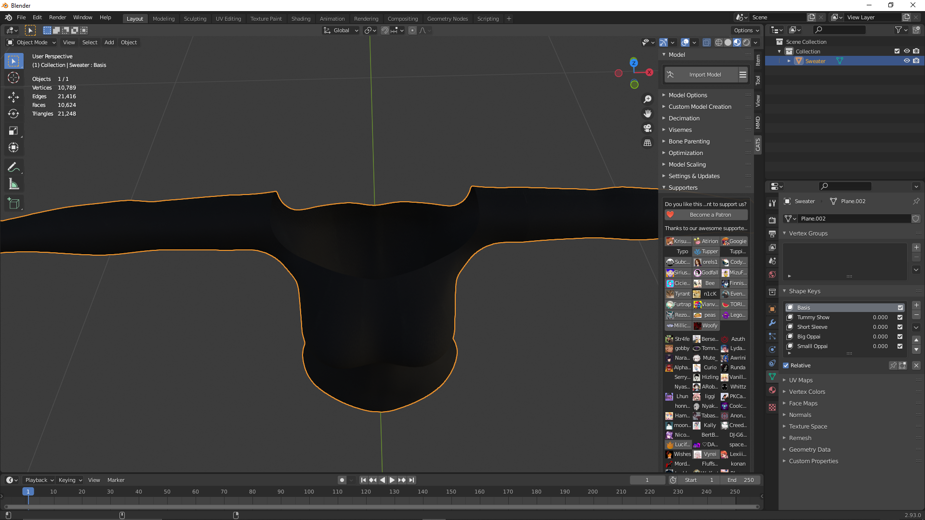Switch to rendered viewport shading
The width and height of the screenshot is (925, 520).
pos(746,42)
